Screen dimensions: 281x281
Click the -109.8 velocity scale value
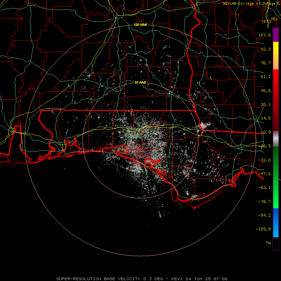[x=263, y=229]
